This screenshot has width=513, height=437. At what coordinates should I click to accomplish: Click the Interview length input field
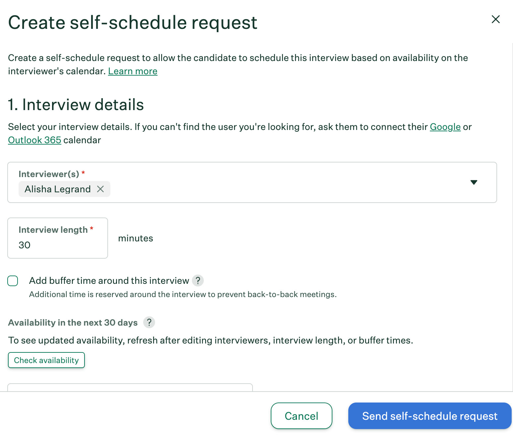tap(50, 245)
